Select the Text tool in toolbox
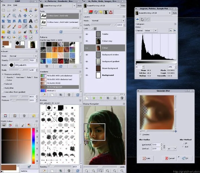Viewport: 200px width, 173px height. pos(31,21)
